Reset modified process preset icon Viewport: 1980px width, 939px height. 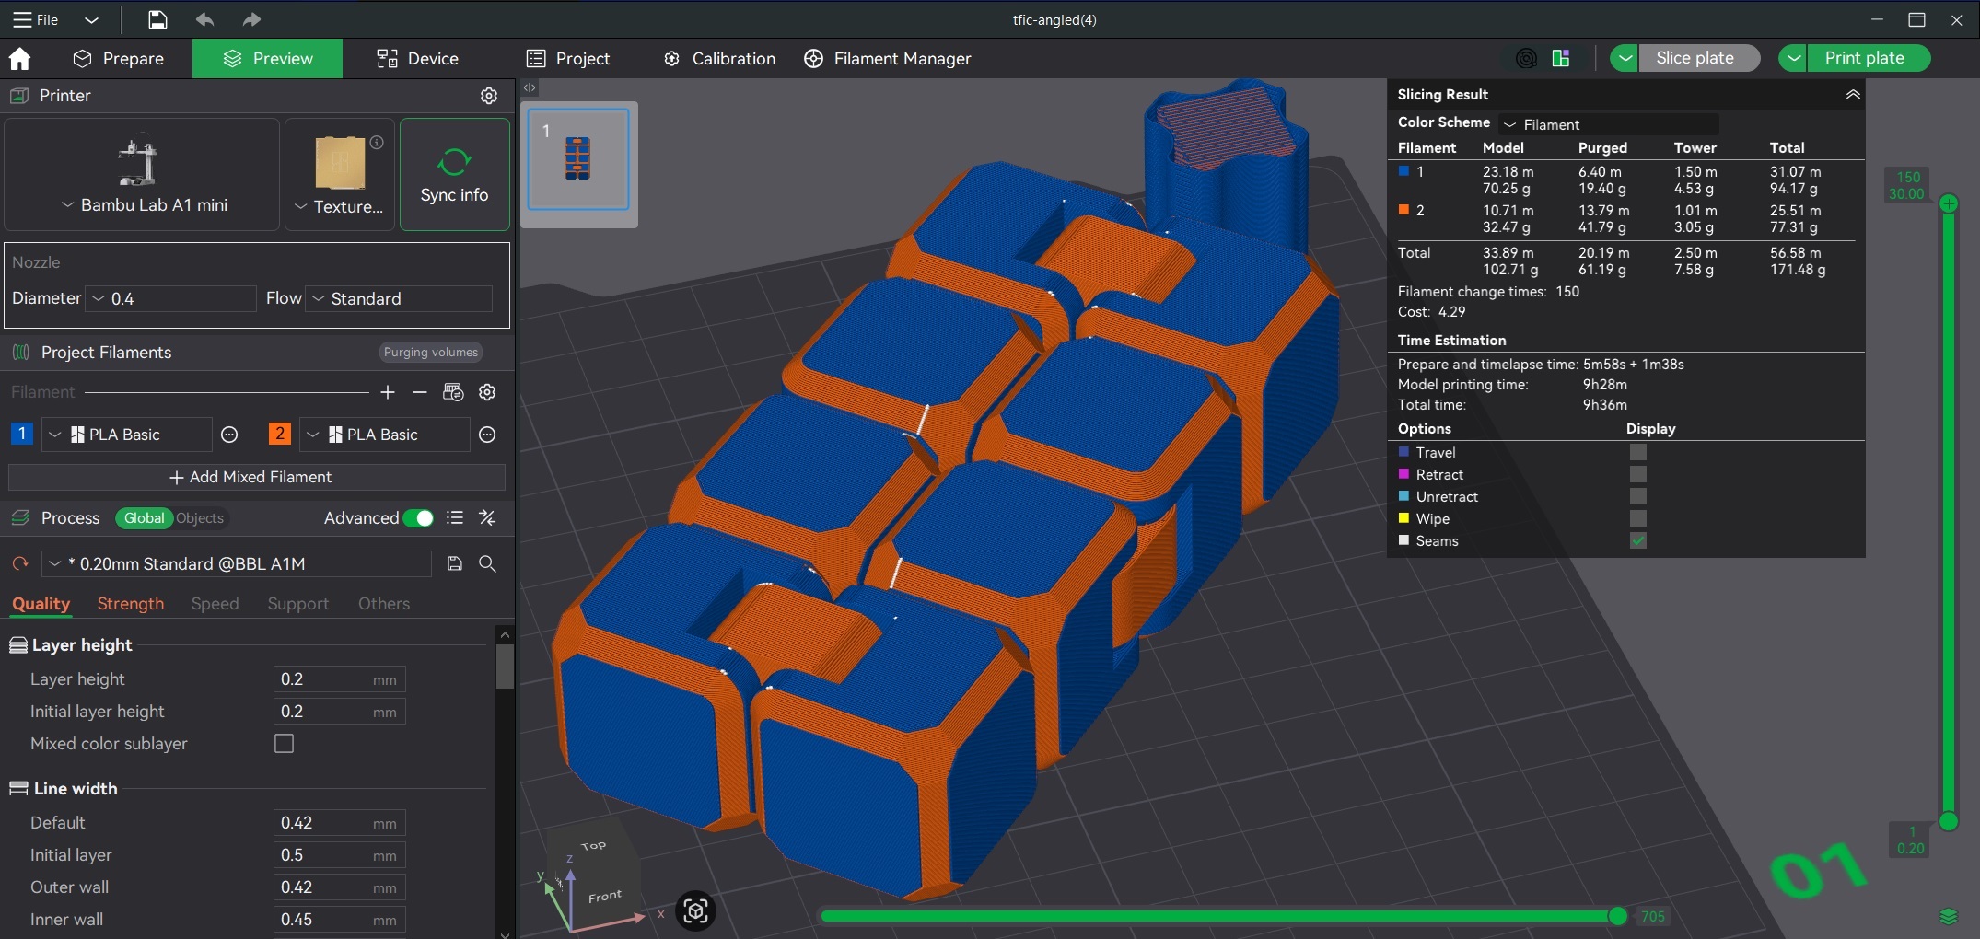tap(20, 563)
